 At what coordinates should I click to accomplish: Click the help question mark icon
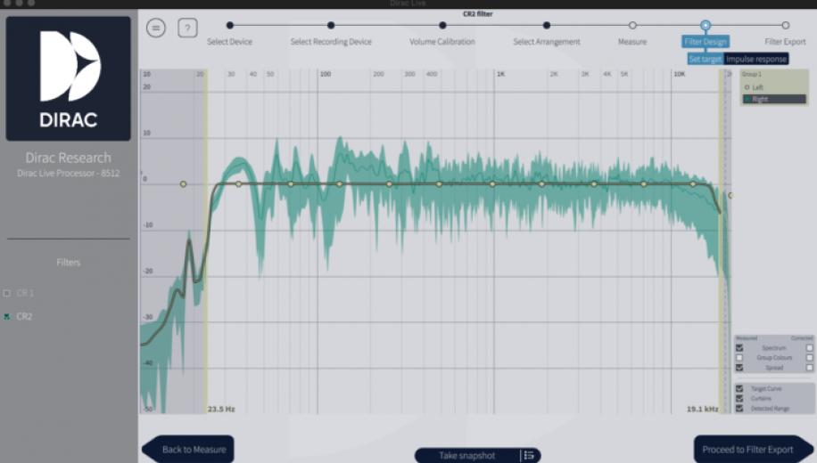(x=187, y=28)
